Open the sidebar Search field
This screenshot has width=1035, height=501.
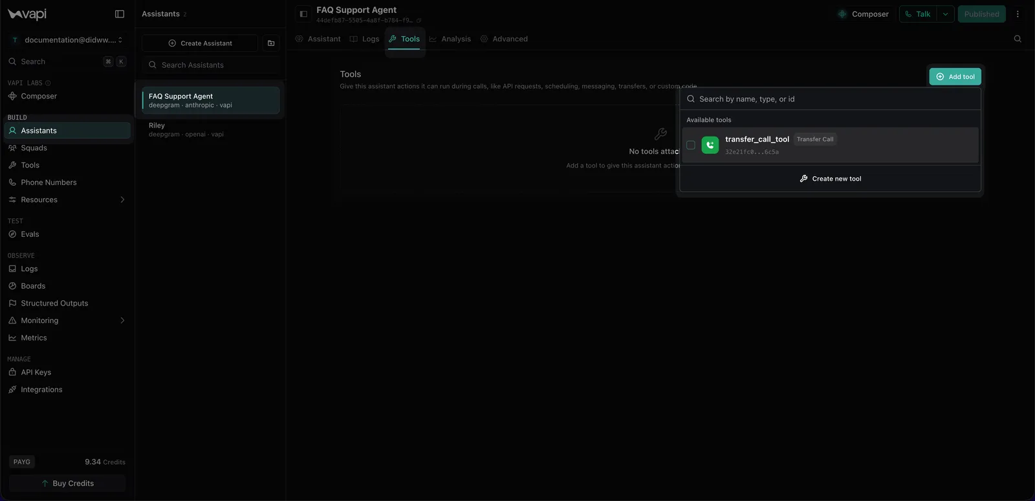tap(67, 61)
